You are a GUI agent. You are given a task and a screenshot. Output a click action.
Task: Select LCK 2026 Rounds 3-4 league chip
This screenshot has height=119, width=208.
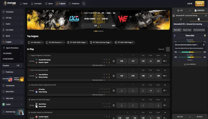[x=55, y=42]
